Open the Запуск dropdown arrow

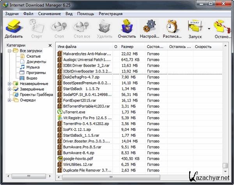tap(209, 28)
